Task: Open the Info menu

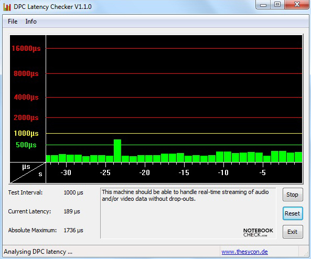Action: point(31,21)
